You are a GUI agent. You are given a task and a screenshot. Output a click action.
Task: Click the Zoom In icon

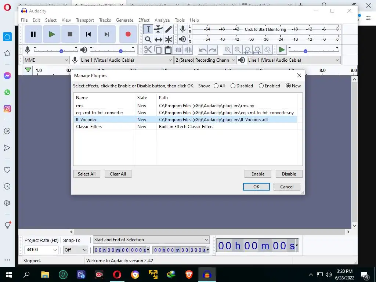228,50
